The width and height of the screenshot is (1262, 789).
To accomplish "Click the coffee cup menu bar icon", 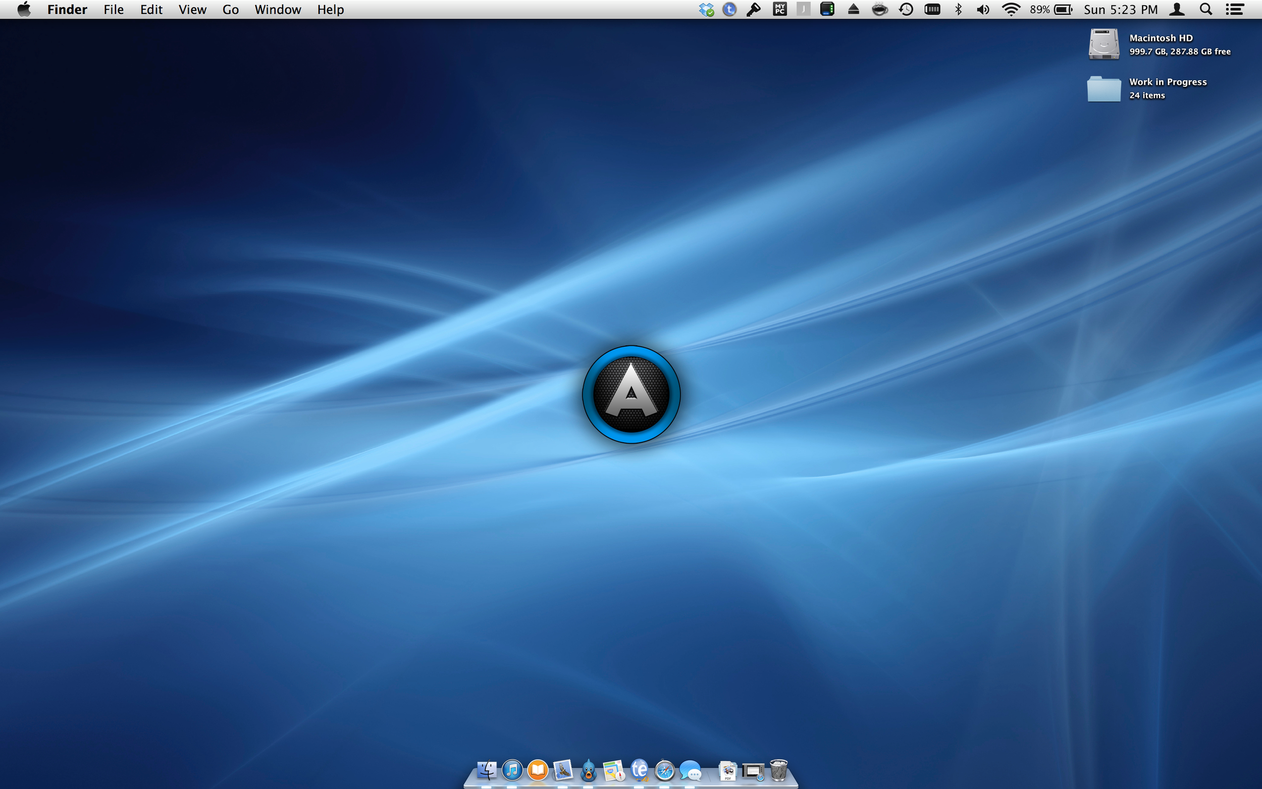I will pos(879,10).
